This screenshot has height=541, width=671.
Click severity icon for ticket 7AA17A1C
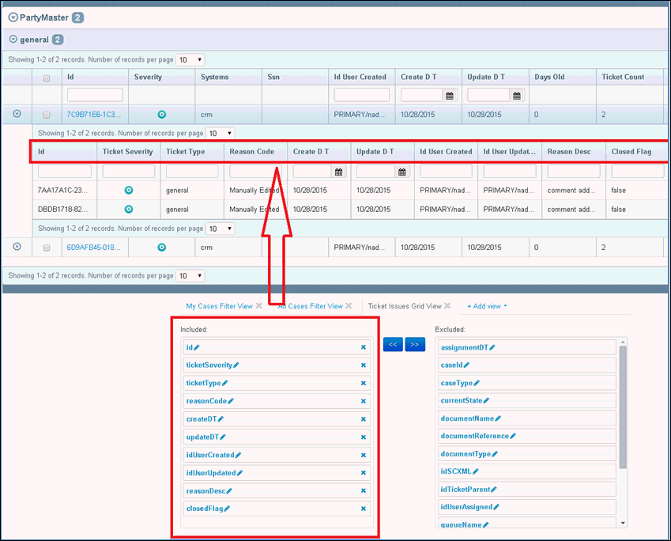coord(129,191)
